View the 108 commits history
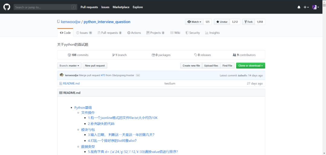This screenshot has width=326, height=155. pyautogui.click(x=78, y=55)
